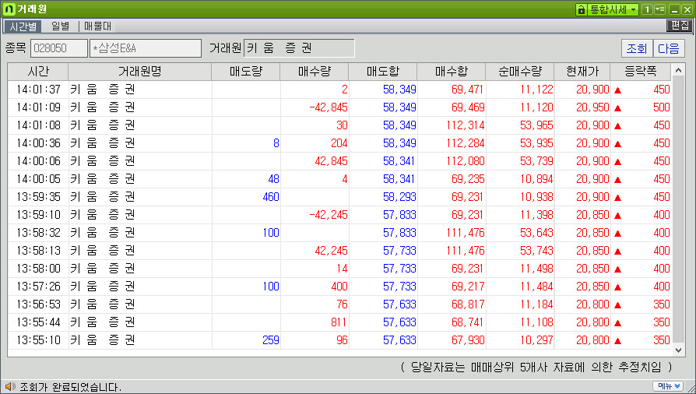Click the lock icon in the title bar
Viewport: 696px width, 394px height.
pyautogui.click(x=582, y=9)
